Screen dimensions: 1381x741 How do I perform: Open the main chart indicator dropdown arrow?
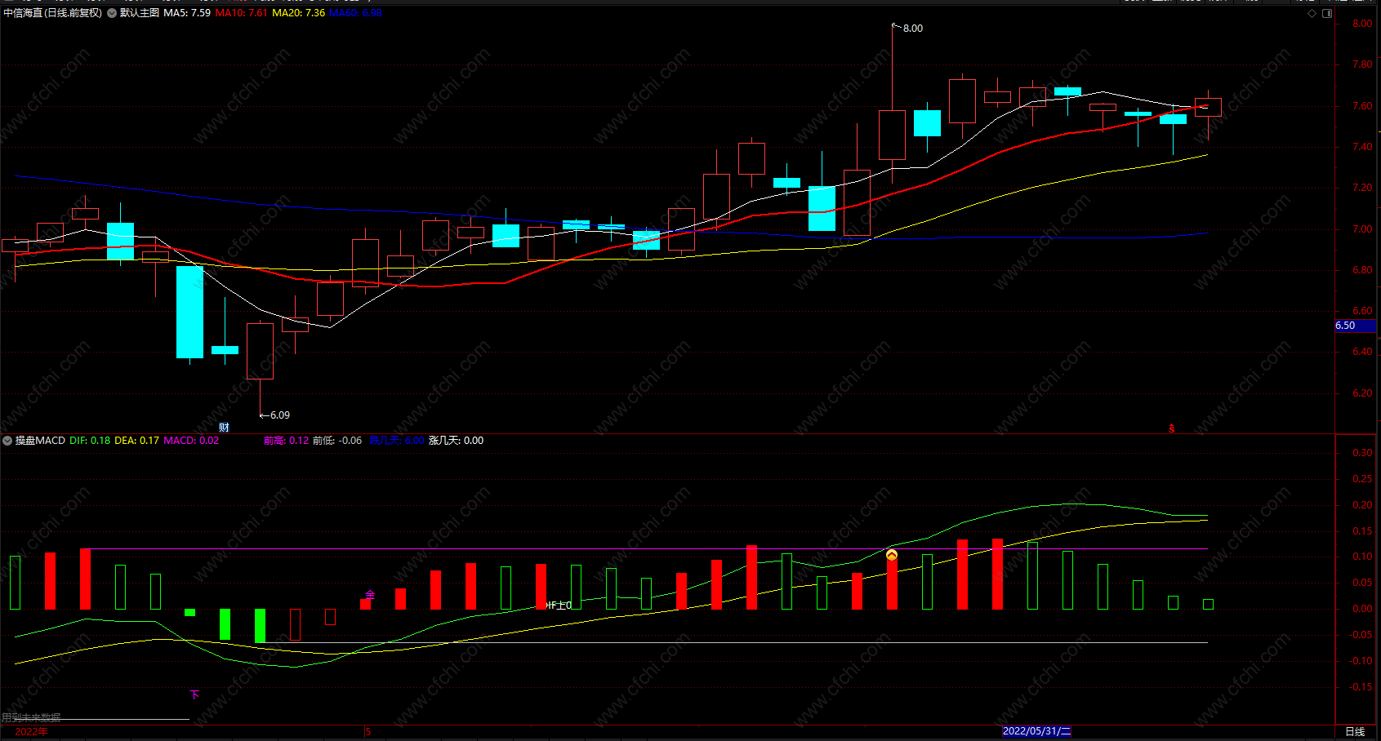[x=112, y=13]
